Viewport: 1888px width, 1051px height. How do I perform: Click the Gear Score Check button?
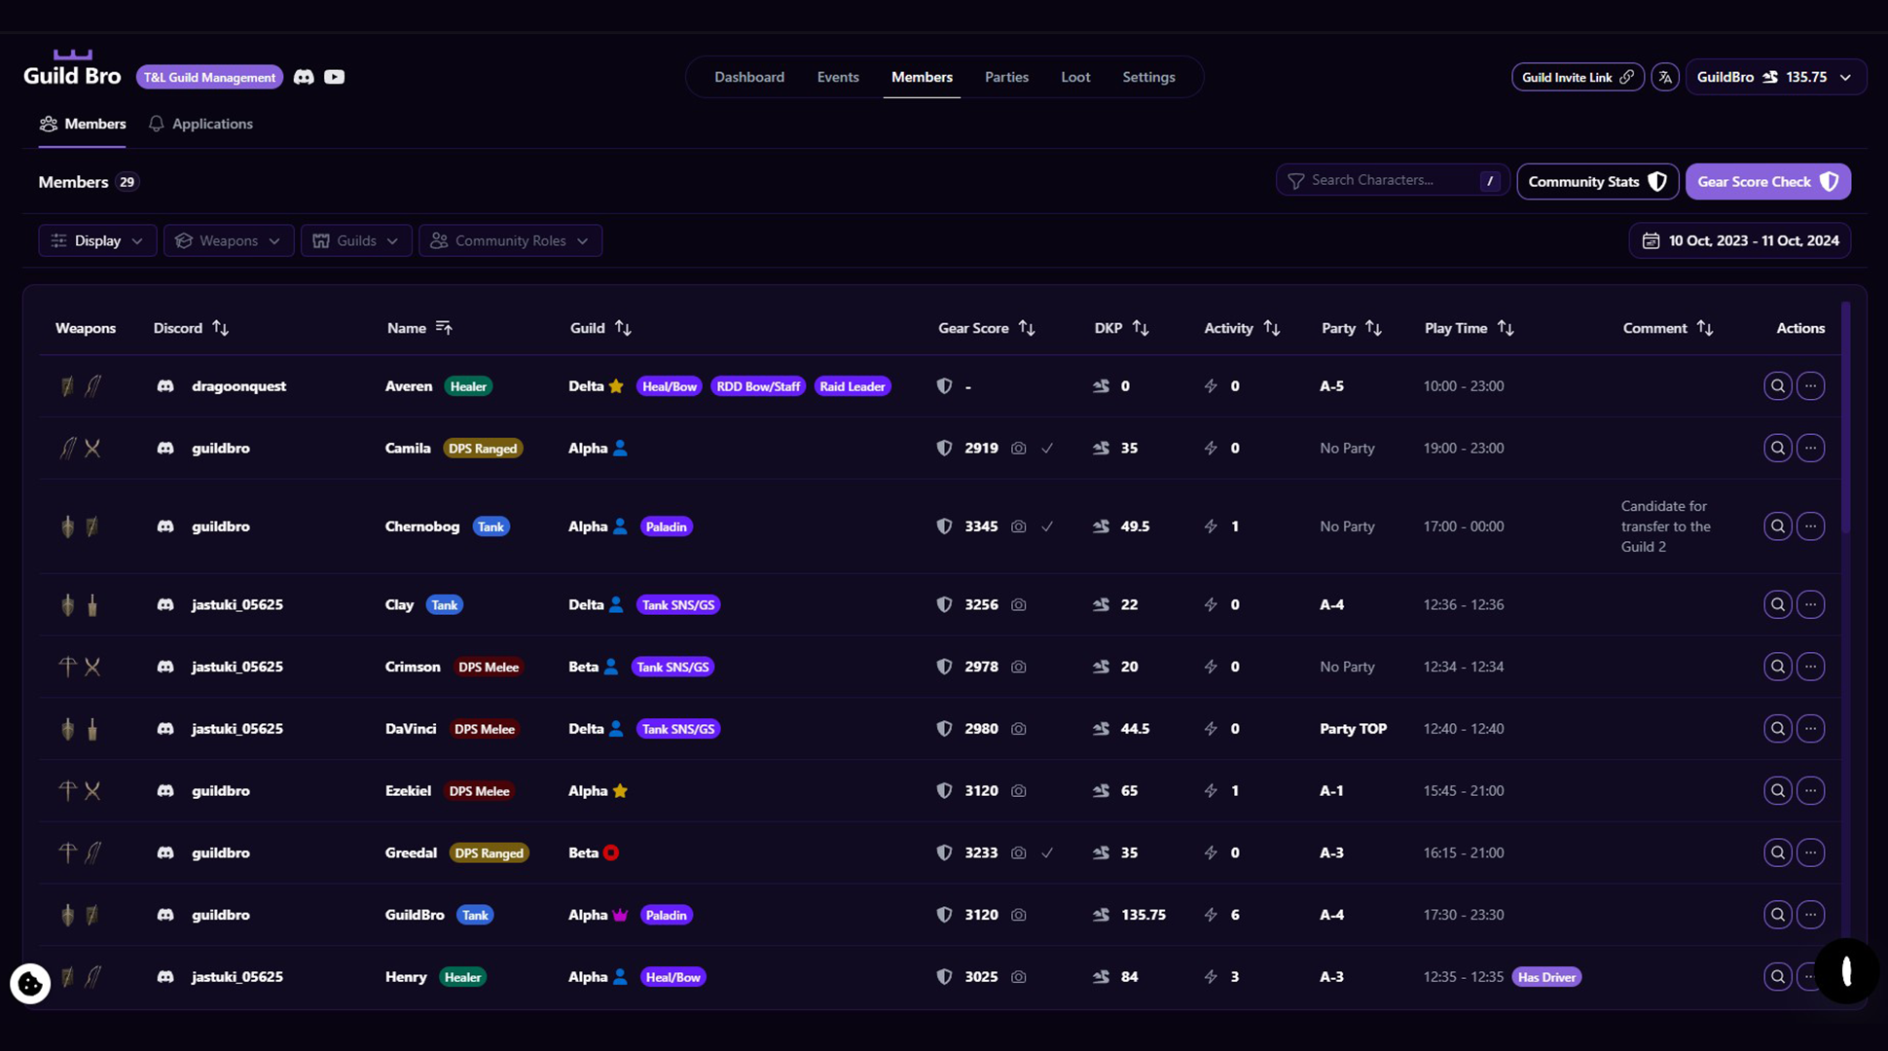tap(1767, 182)
